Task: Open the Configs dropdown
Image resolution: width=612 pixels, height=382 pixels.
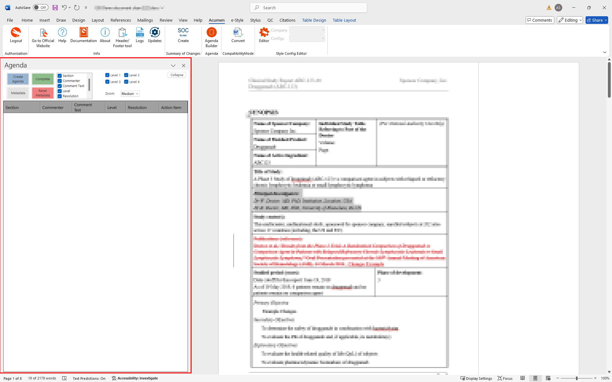Action: pyautogui.click(x=307, y=38)
